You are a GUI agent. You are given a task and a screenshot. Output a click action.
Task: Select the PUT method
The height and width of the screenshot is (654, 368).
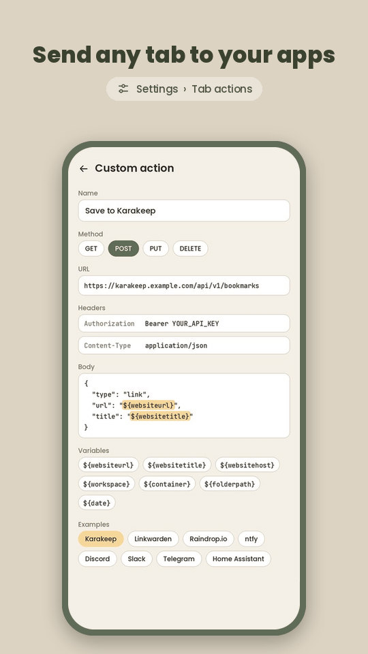pyautogui.click(x=155, y=249)
